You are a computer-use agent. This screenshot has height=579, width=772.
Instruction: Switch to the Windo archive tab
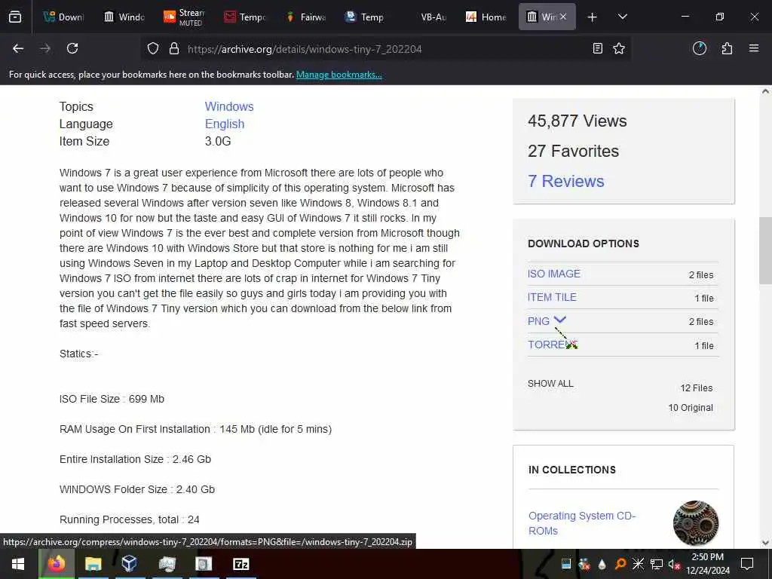[124, 17]
